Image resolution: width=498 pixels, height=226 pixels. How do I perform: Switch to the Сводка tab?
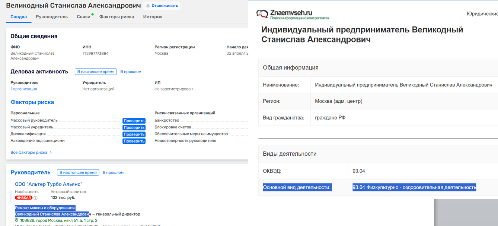click(19, 17)
